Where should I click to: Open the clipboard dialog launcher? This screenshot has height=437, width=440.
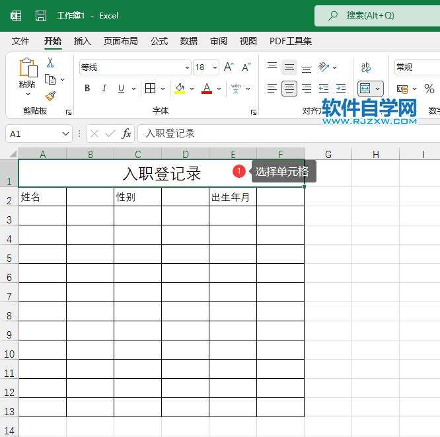69,112
